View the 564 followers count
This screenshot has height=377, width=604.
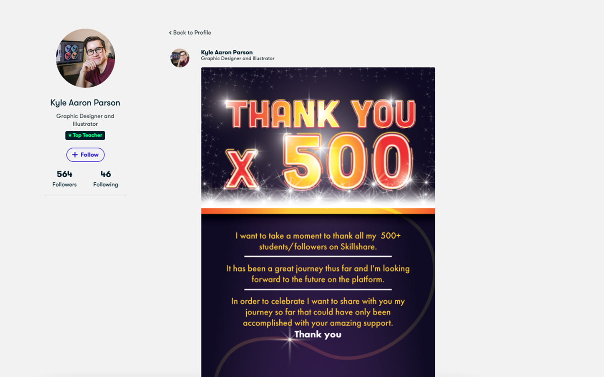click(x=65, y=174)
